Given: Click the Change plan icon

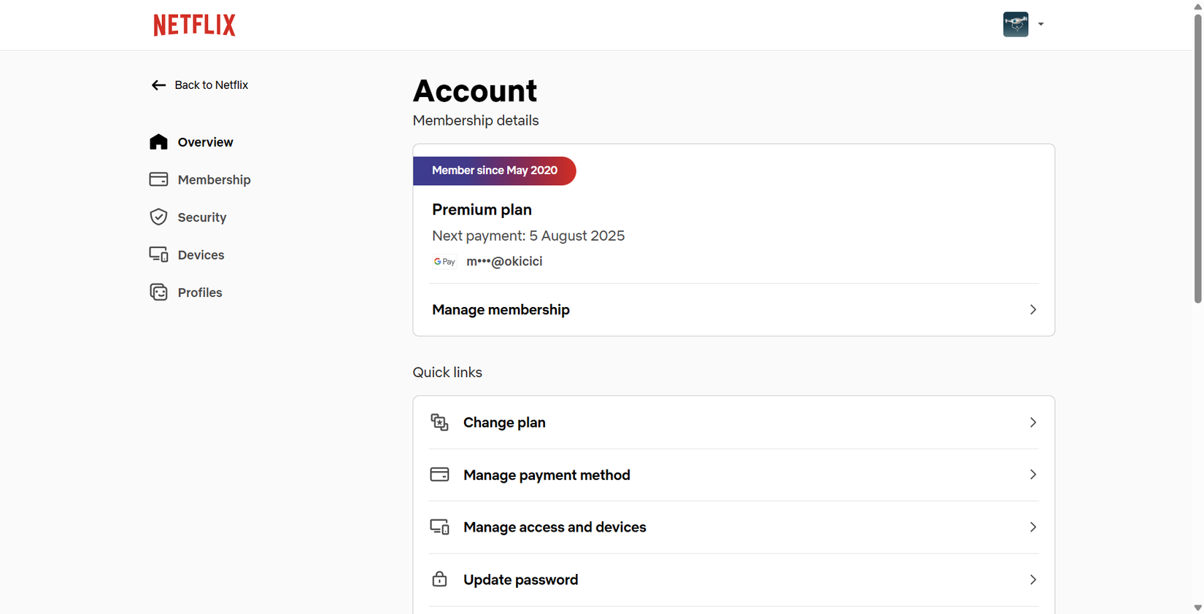Looking at the screenshot, I should pos(439,422).
